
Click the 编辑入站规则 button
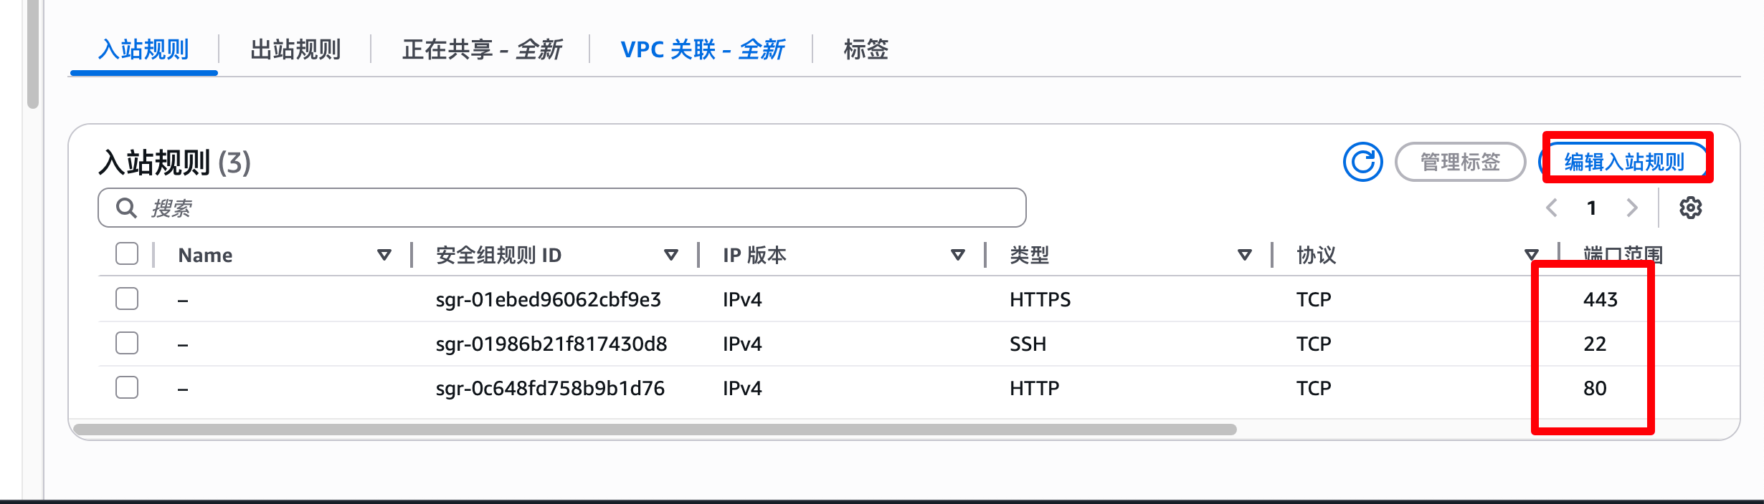point(1624,162)
